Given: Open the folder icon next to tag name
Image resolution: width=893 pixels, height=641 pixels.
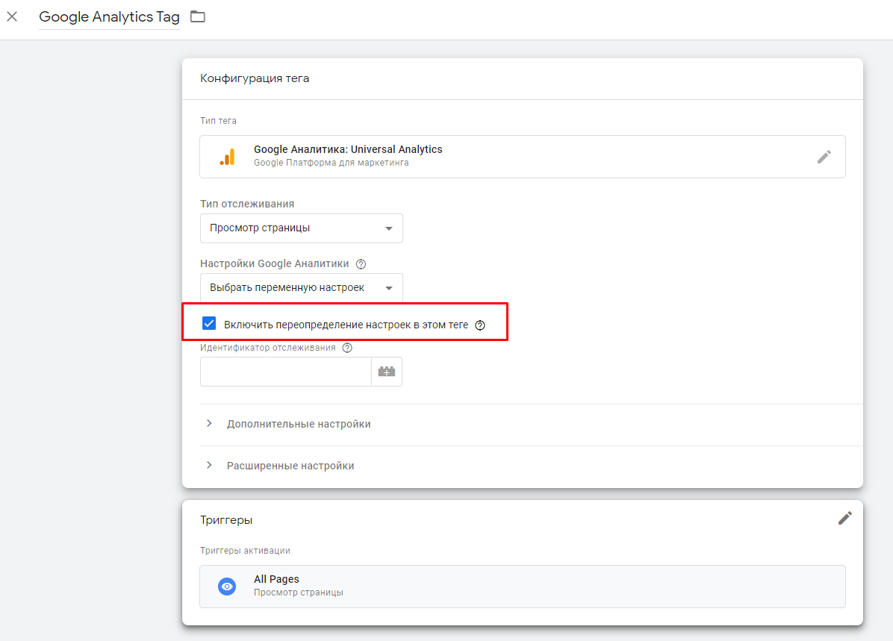Looking at the screenshot, I should pyautogui.click(x=197, y=16).
